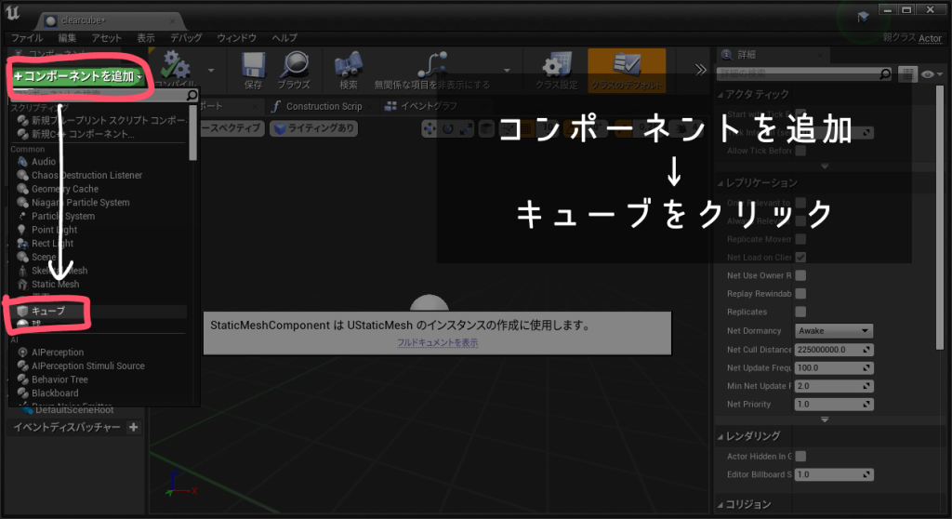The height and width of the screenshot is (519, 952).
Task: Switch to the Construction Script tab
Action: pos(316,106)
